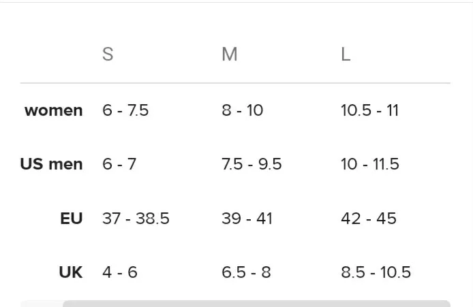Select the UK medium 6.5 - 8 cell
The image size is (473, 307).
[246, 272]
